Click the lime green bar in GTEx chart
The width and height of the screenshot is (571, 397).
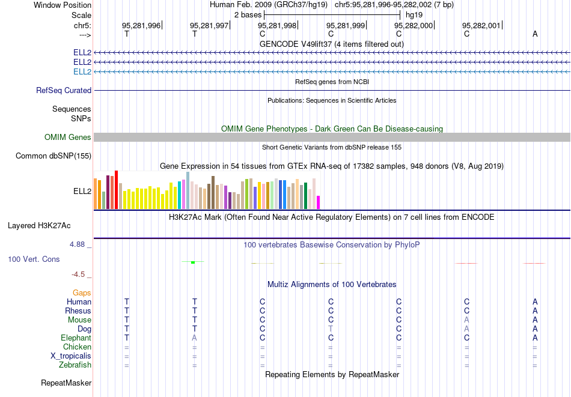pyautogui.click(x=246, y=194)
